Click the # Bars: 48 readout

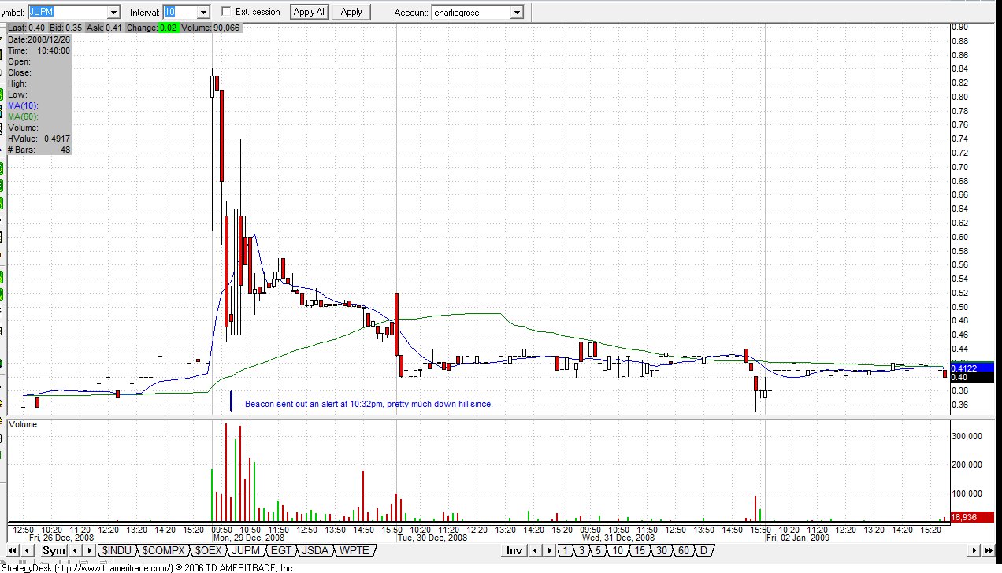(x=39, y=150)
